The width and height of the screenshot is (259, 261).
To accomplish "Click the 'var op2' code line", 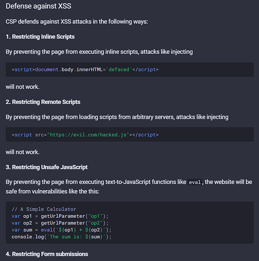I will [x=60, y=223].
